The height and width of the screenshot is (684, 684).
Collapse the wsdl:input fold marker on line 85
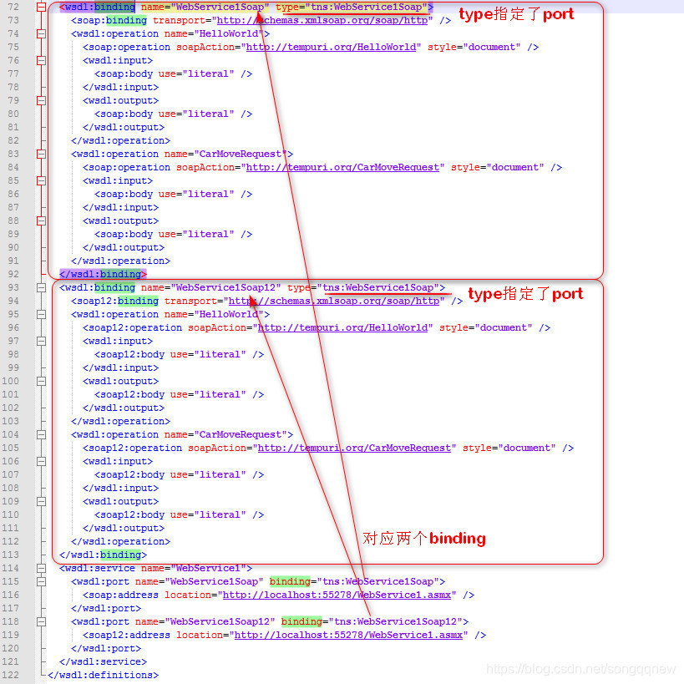(x=42, y=180)
